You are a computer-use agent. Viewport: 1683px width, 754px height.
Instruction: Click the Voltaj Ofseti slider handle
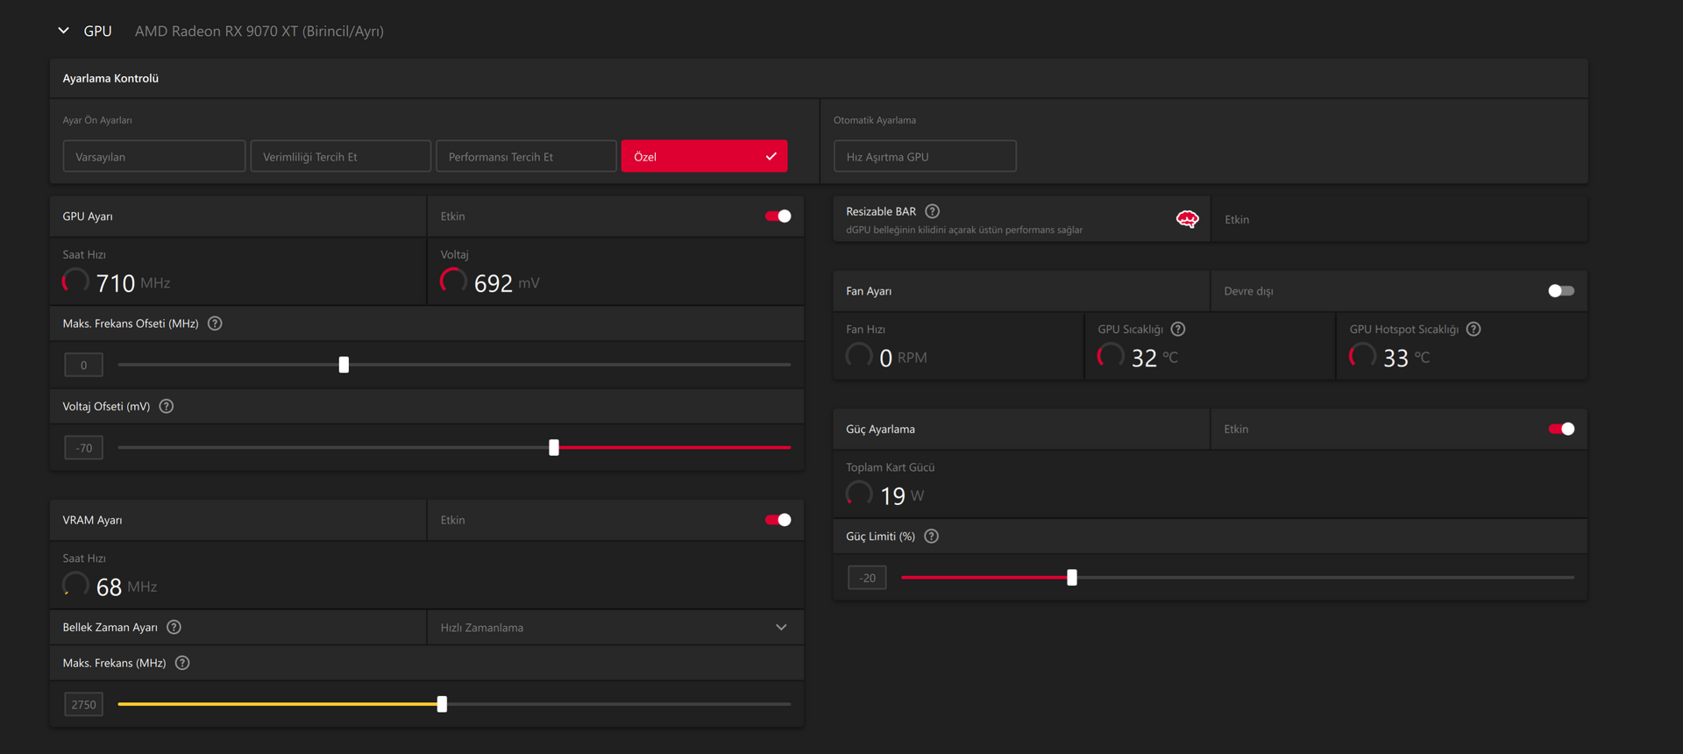pyautogui.click(x=554, y=447)
